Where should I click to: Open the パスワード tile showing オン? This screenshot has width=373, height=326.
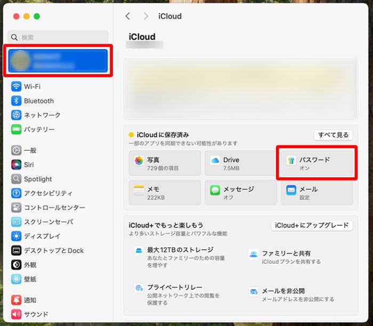click(317, 164)
